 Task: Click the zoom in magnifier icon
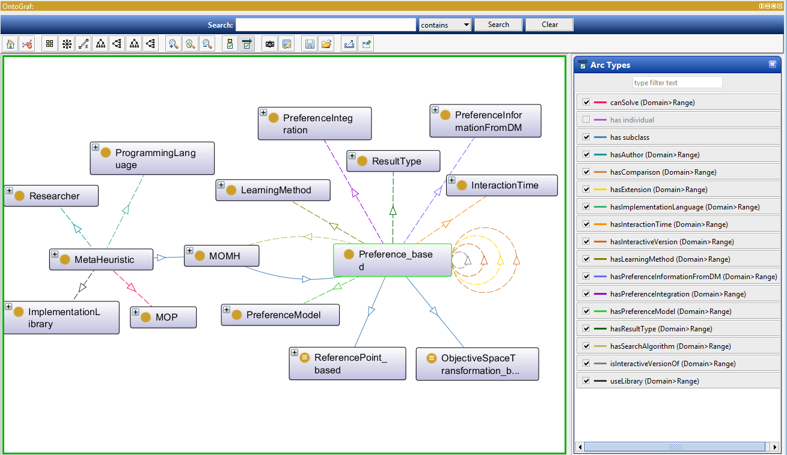pos(174,44)
